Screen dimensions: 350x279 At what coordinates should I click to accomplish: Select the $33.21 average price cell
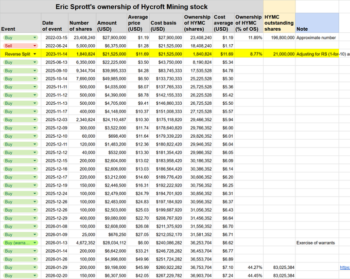click(x=138, y=251)
